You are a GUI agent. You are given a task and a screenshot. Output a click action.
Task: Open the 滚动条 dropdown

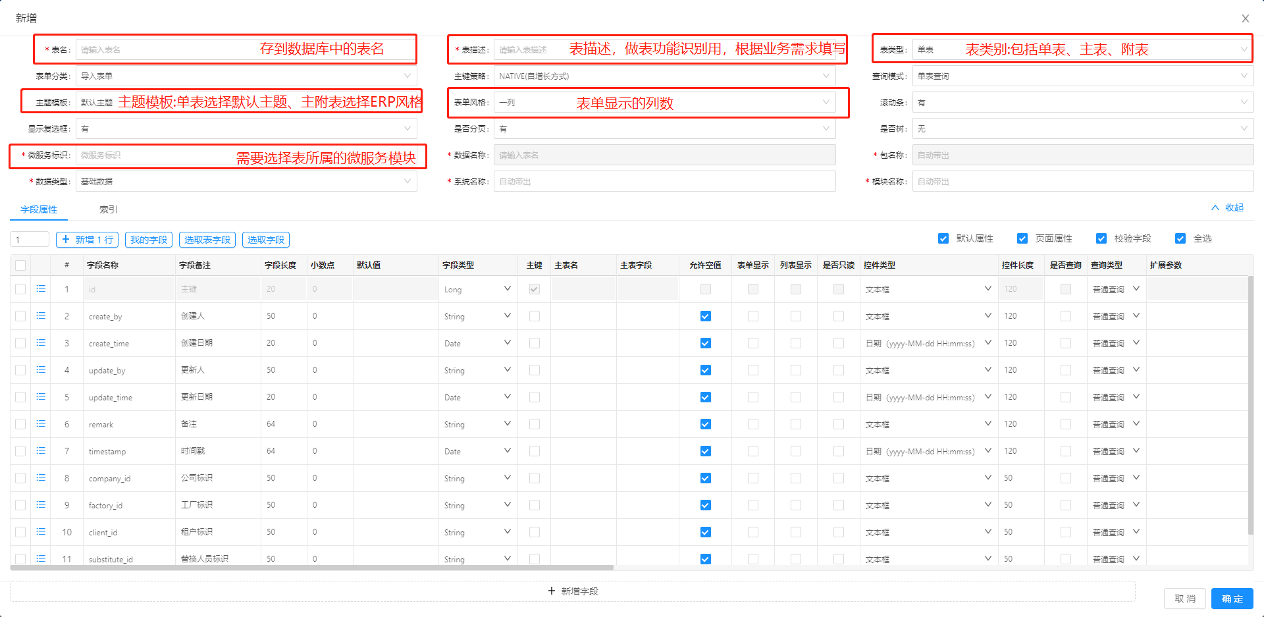pos(1083,102)
